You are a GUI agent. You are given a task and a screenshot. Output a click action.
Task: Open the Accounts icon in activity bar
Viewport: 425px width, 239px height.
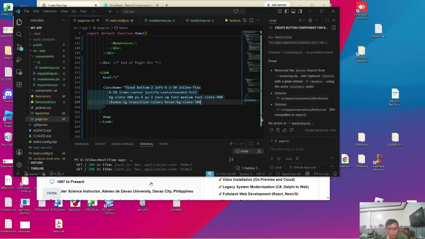[19, 152]
